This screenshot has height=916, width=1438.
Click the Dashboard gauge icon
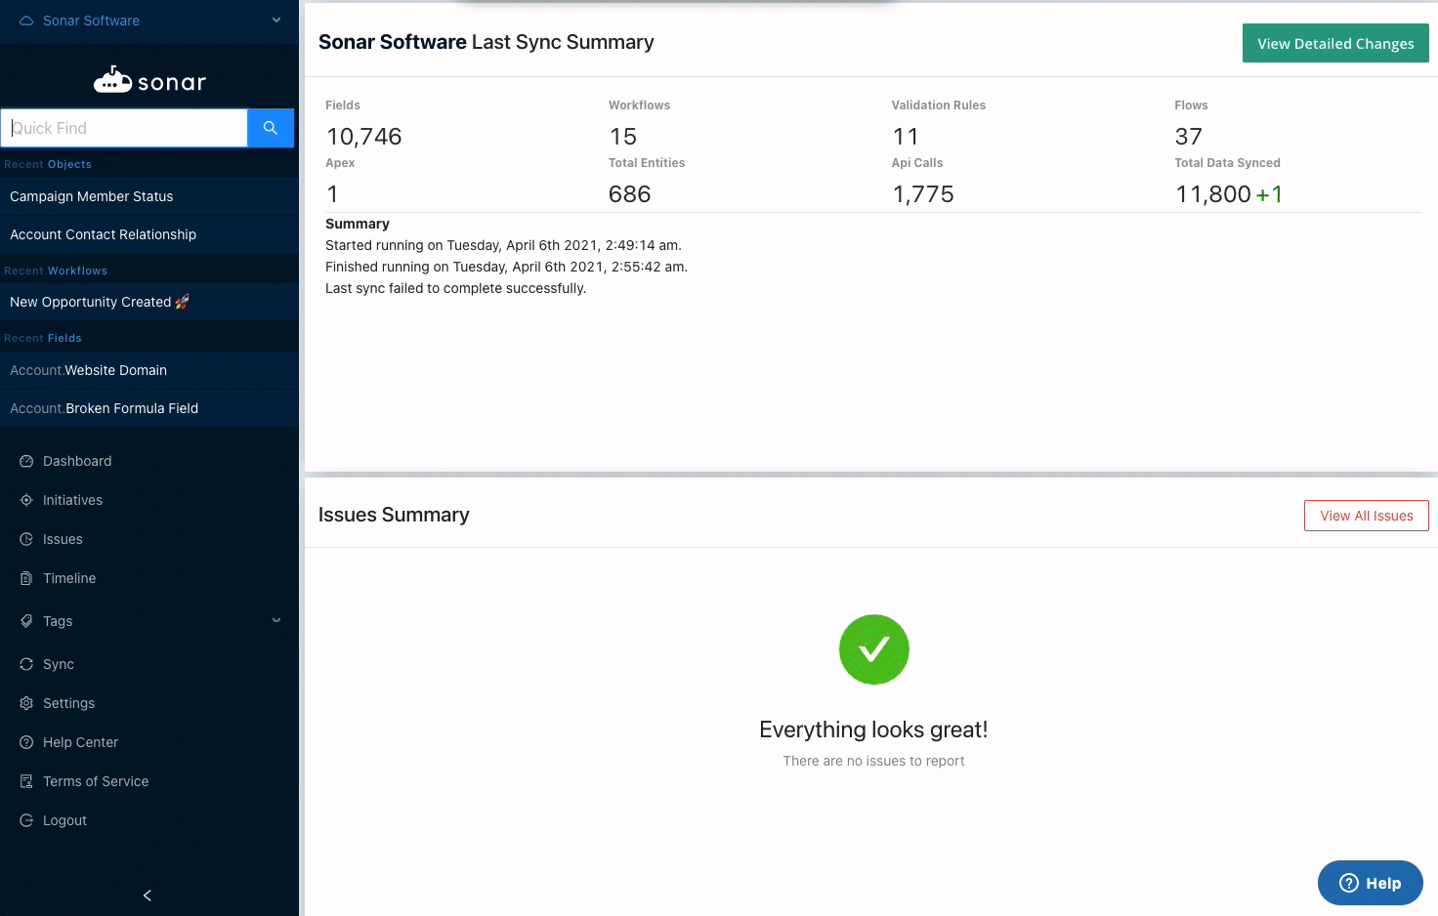26,461
